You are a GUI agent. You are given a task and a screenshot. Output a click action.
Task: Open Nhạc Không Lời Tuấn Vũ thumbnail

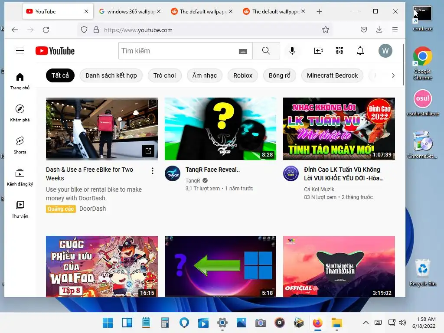[x=339, y=129]
